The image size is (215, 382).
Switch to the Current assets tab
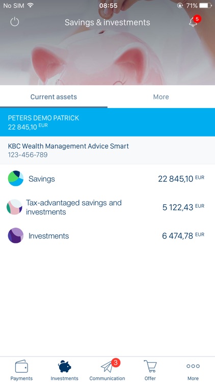point(53,97)
